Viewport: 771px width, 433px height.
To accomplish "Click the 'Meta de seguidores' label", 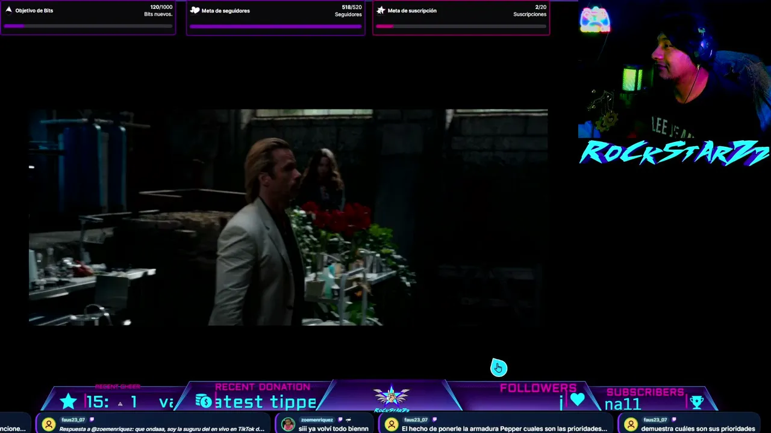I will click(x=226, y=11).
